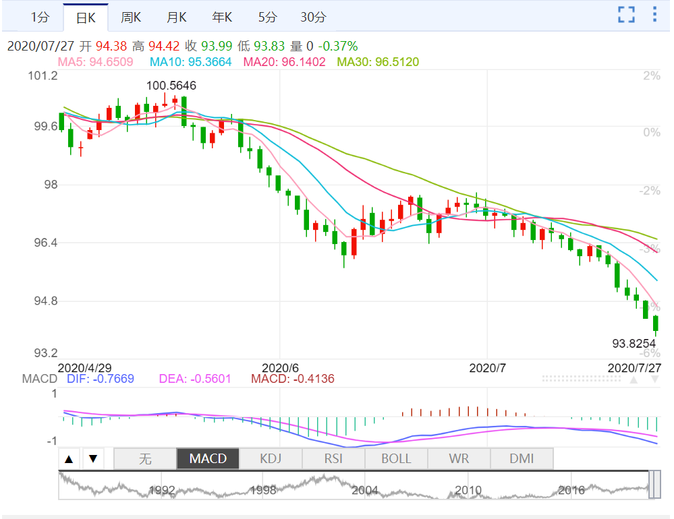Click the 2020/6 date axis label
This screenshot has width=674, height=519.
[x=280, y=368]
